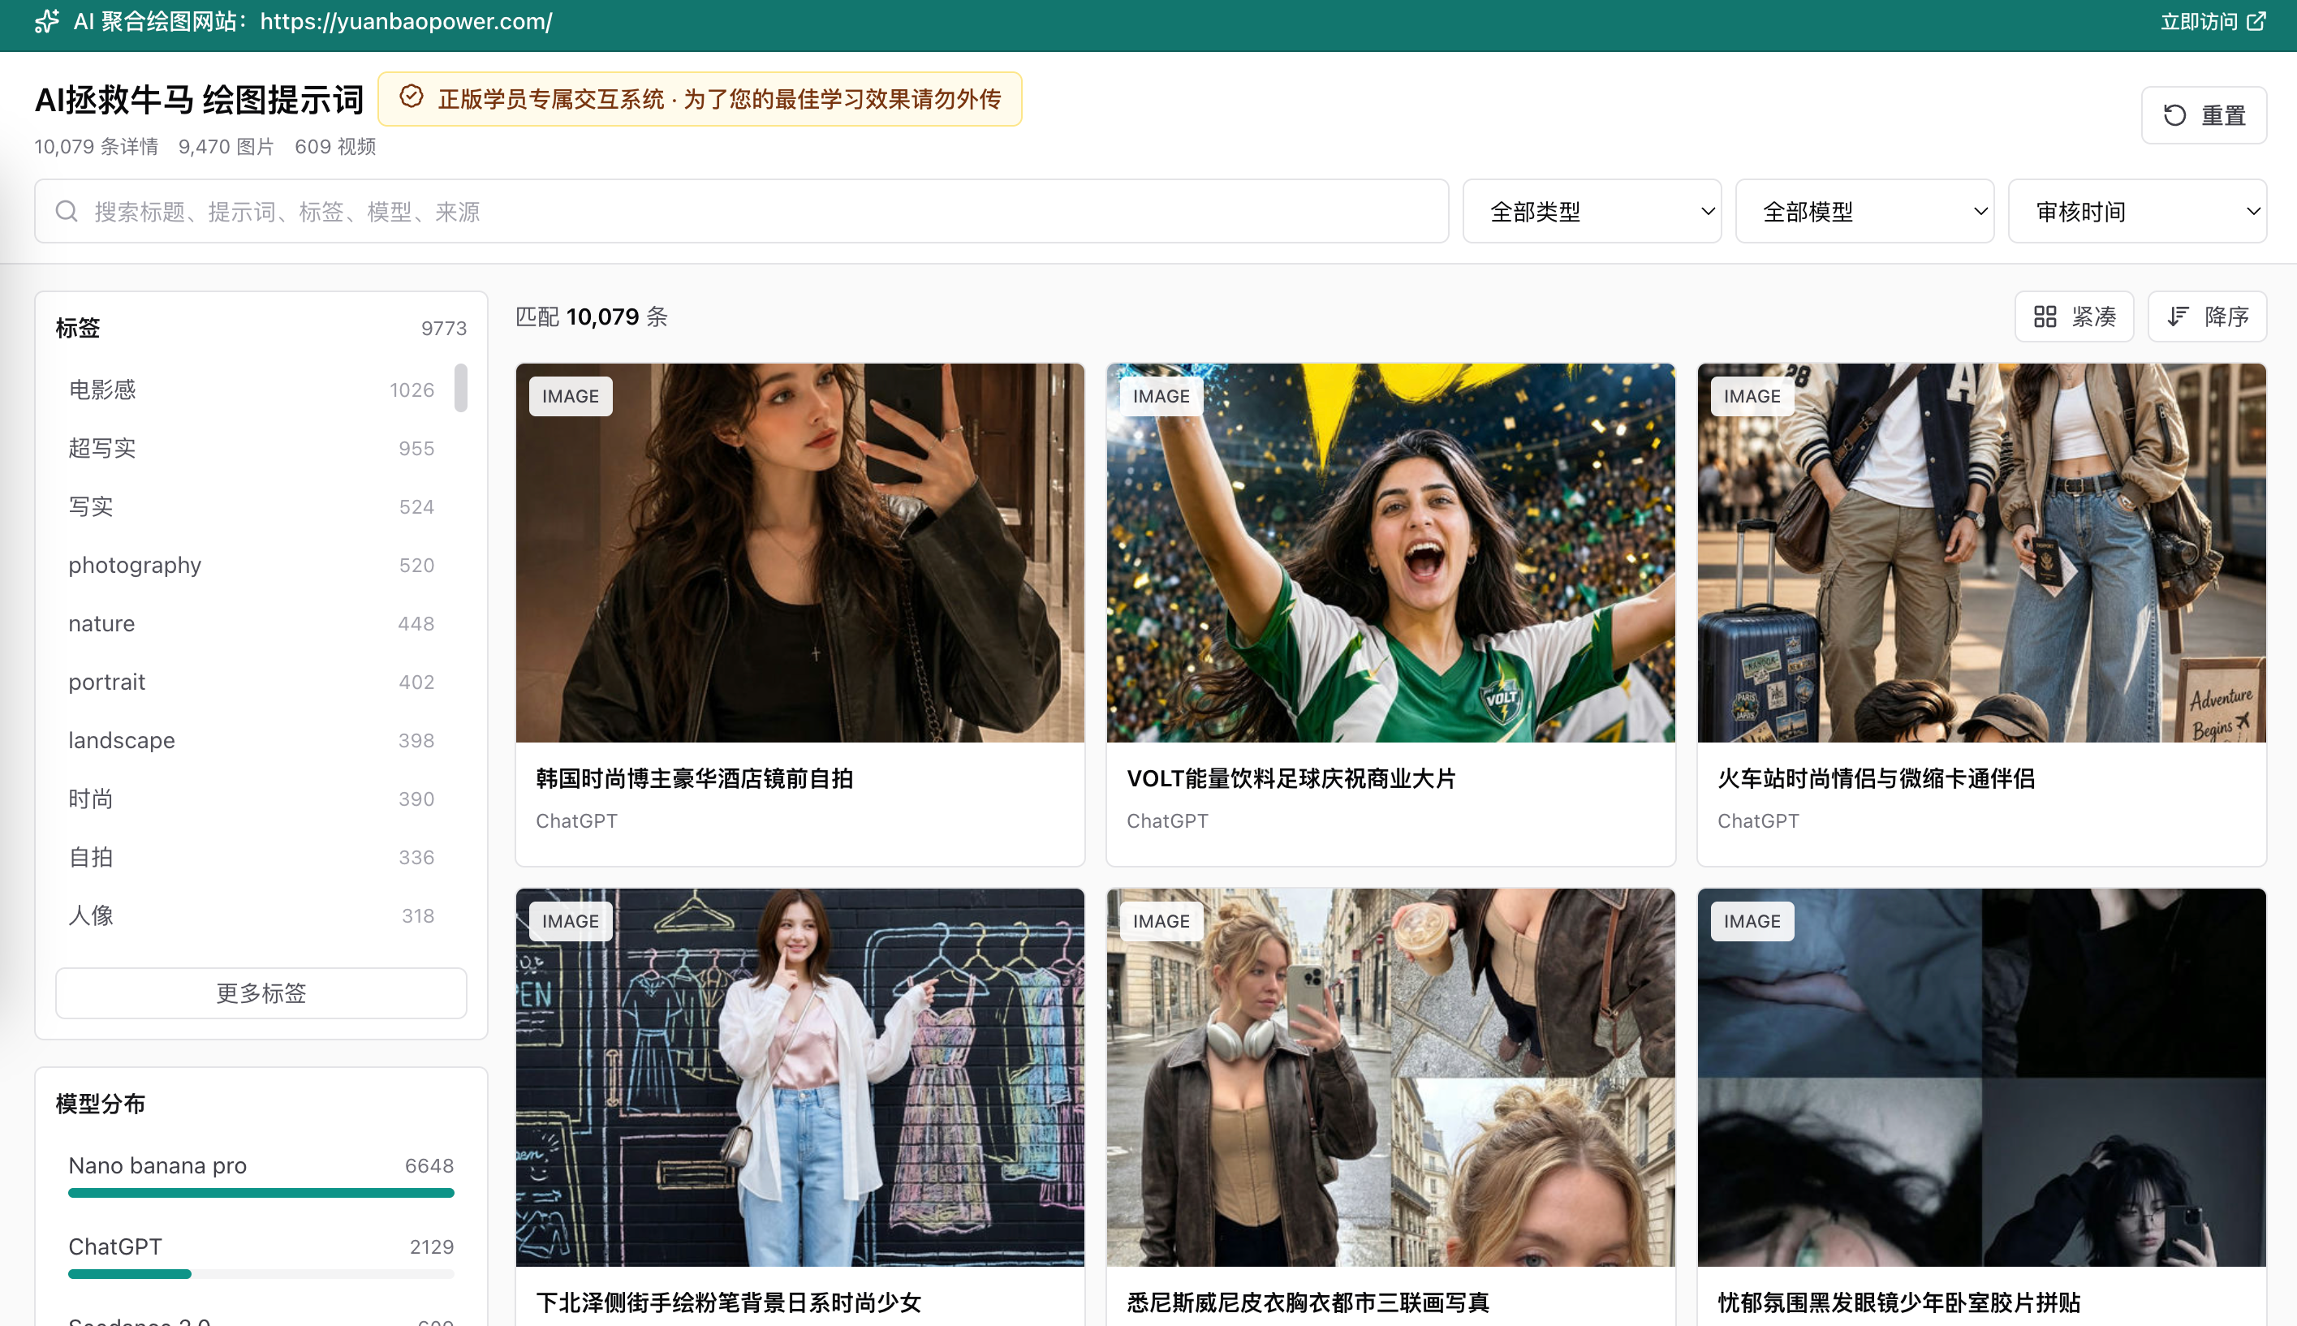Open the 全部类型 dropdown
The image size is (2297, 1326).
click(x=1591, y=211)
